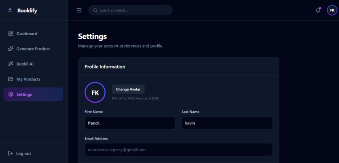Open the FR user avatar menu
The image size is (339, 163).
tap(332, 11)
